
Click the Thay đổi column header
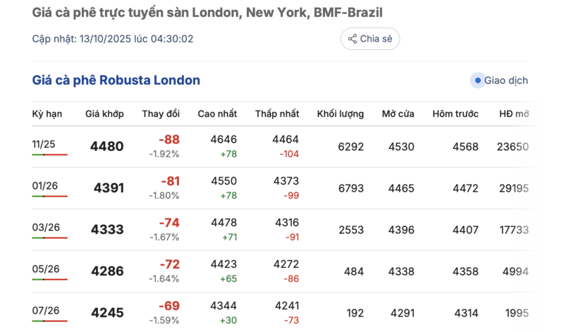161,113
